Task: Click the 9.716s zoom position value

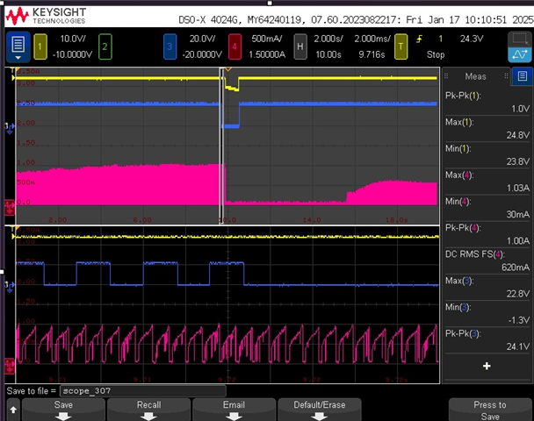Action: tap(372, 54)
